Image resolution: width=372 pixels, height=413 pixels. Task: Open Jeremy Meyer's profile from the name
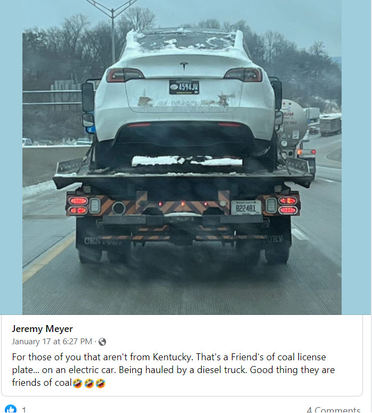[42, 329]
